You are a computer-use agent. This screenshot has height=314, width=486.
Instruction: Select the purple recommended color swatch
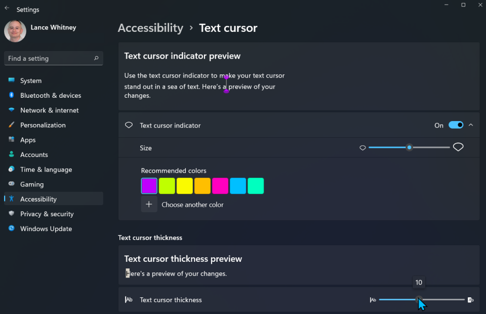coord(149,185)
